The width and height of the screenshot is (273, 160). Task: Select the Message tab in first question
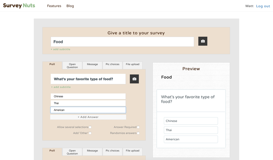tap(92, 64)
